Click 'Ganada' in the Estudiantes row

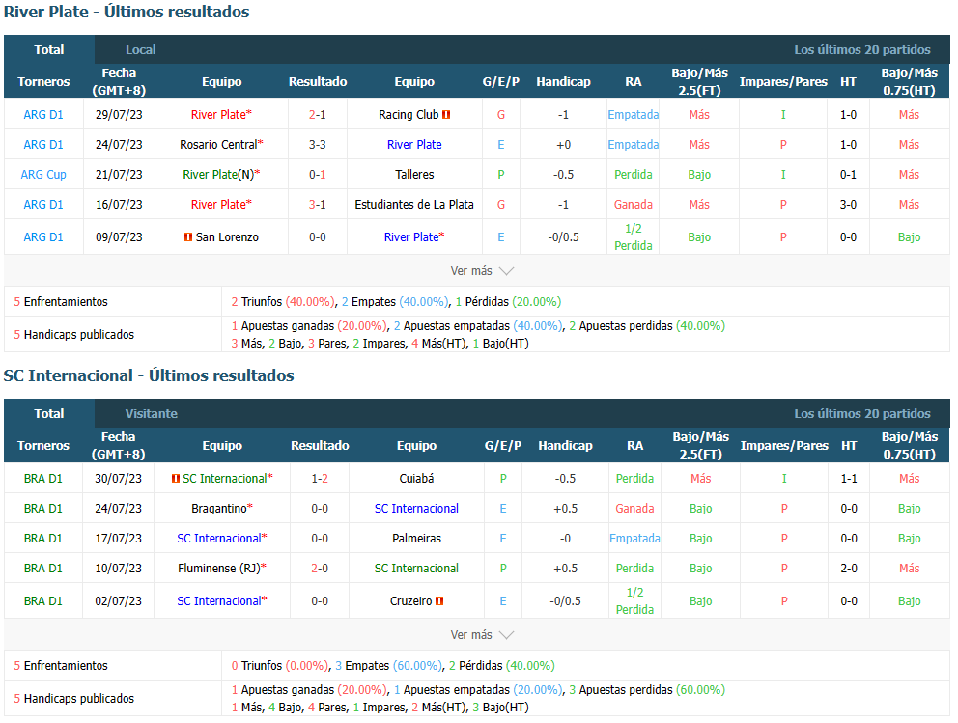tap(633, 205)
